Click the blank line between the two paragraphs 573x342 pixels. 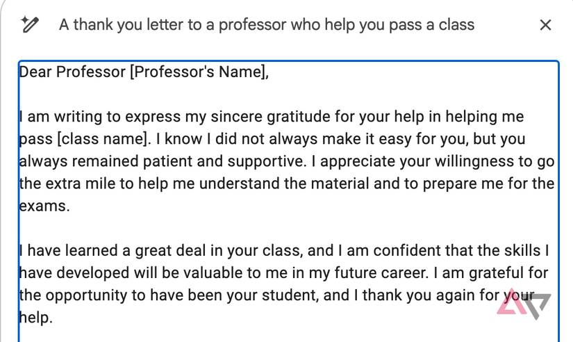[x=278, y=229]
